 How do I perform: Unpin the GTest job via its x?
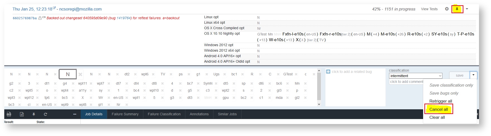point(296,74)
